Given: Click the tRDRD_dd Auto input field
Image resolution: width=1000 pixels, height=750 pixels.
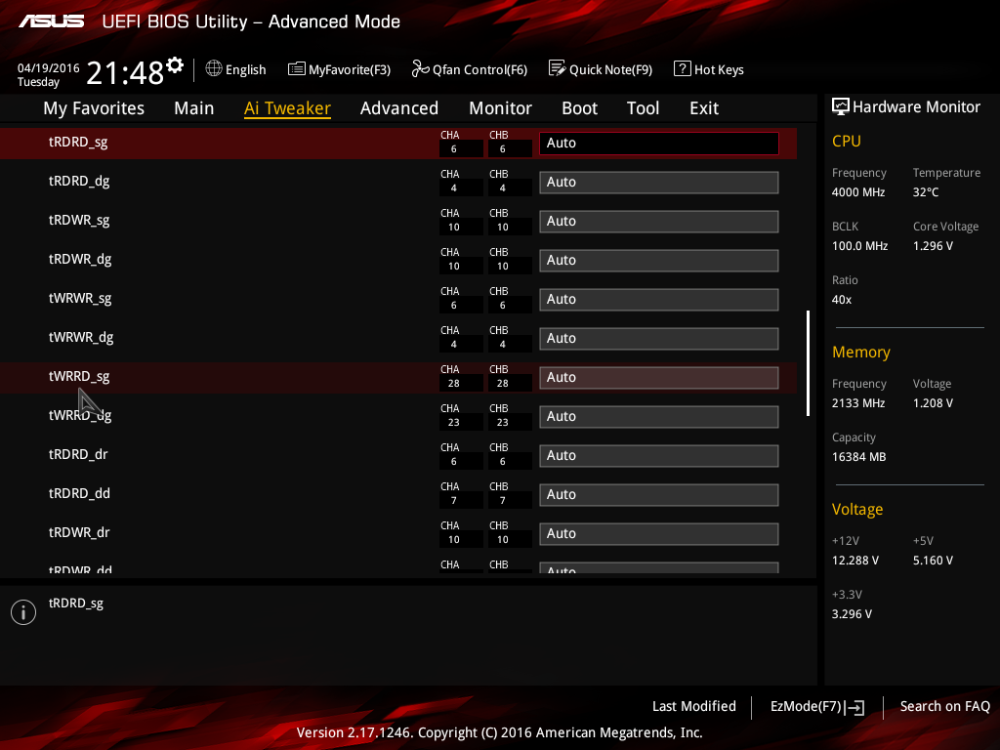Looking at the screenshot, I should (659, 495).
